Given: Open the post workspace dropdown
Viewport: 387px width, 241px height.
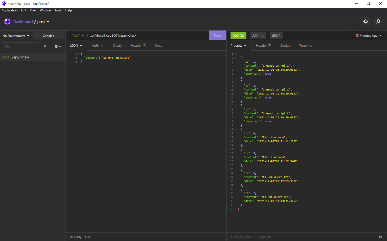Looking at the screenshot, I should 43,22.
